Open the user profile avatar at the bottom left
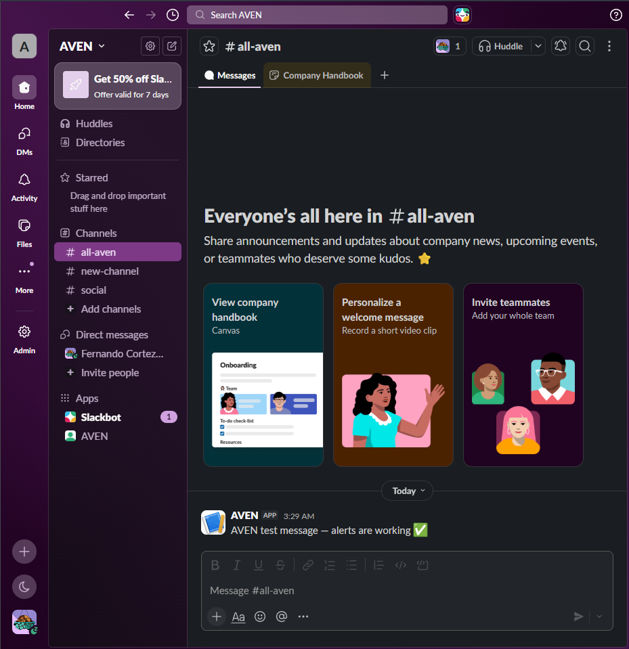This screenshot has height=649, width=629. click(x=24, y=622)
